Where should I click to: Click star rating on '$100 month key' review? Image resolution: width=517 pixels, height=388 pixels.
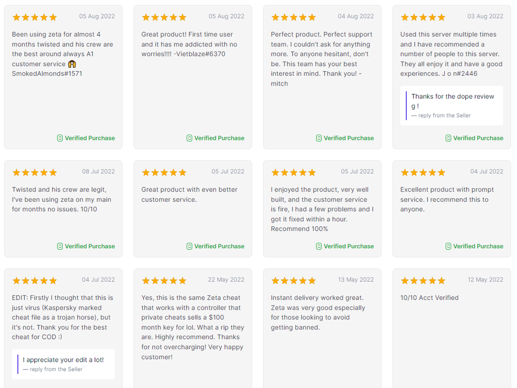(x=164, y=281)
